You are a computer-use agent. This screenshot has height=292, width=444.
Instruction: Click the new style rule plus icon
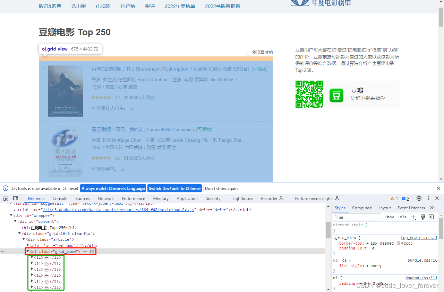click(x=413, y=217)
